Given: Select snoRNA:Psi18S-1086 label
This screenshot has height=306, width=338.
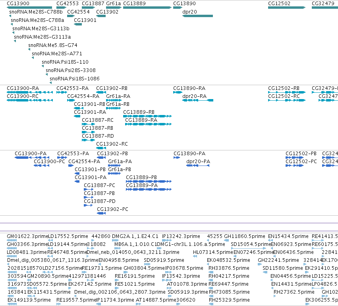Looking at the screenshot, I should pyautogui.click(x=75, y=79).
